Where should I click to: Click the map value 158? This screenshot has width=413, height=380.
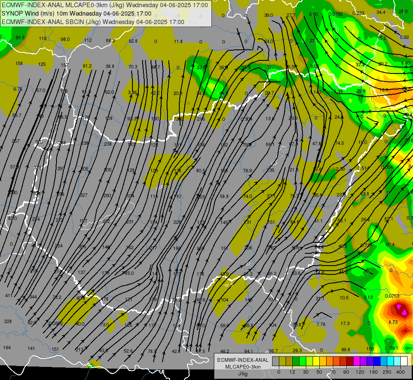coord(19,63)
